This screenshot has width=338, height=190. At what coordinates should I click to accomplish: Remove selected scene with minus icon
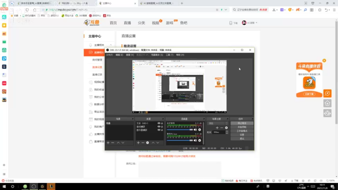tap(113, 143)
